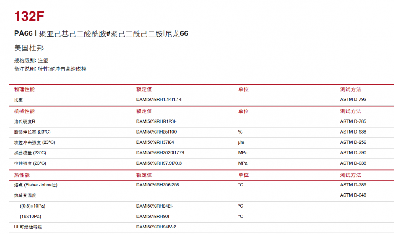The height and width of the screenshot is (234, 394).
Task: Click the 物理性能 section header
Action: click(x=24, y=89)
